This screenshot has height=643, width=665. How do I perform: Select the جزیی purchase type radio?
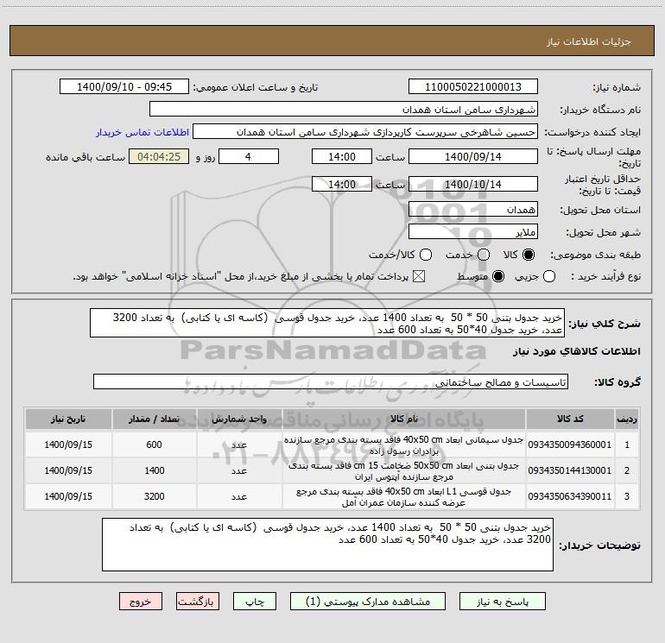(549, 276)
